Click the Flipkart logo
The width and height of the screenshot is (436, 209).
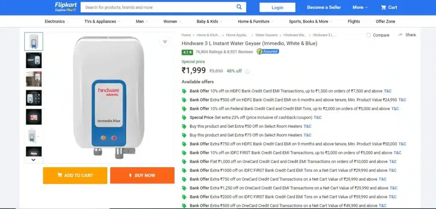(x=66, y=7)
